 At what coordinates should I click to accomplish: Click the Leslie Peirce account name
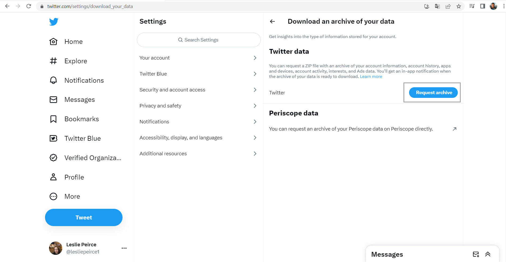[81, 244]
